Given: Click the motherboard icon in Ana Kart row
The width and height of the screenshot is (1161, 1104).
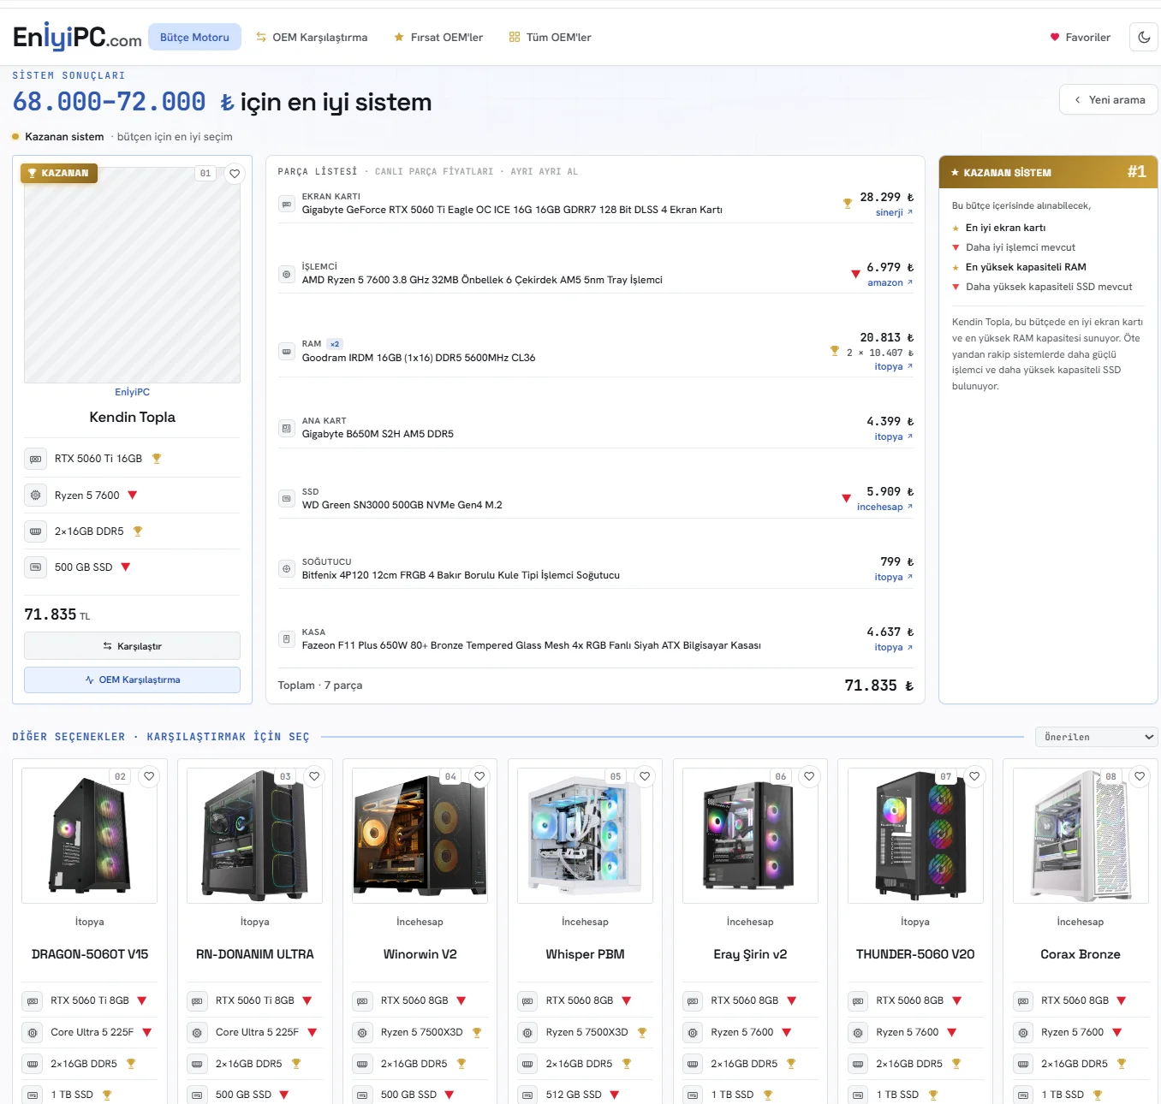Looking at the screenshot, I should pyautogui.click(x=286, y=428).
